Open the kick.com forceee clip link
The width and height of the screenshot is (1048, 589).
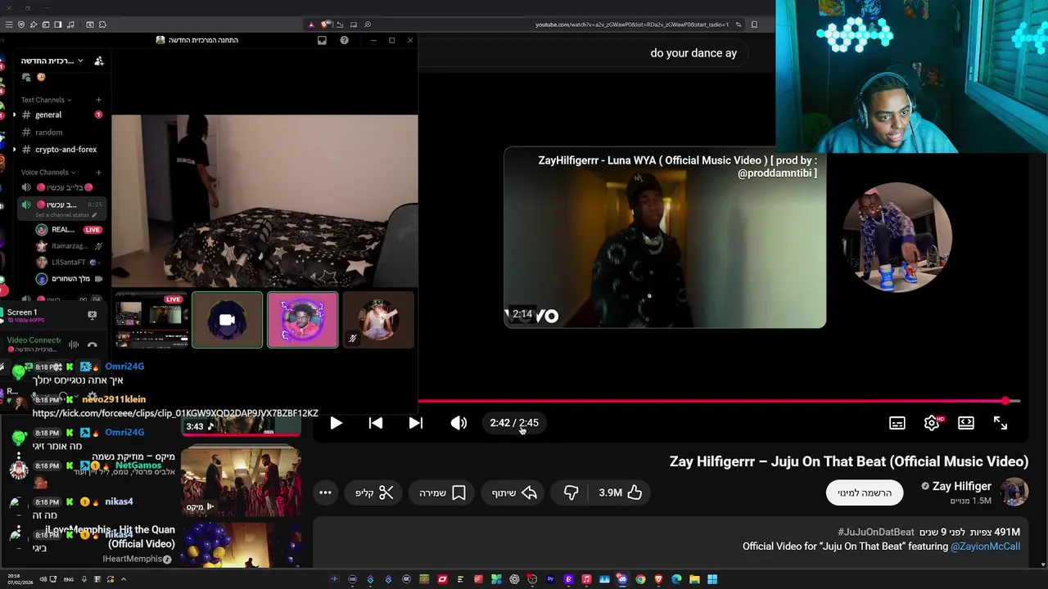pos(175,413)
